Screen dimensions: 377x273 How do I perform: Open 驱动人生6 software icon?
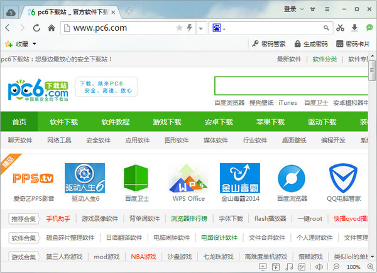pyautogui.click(x=85, y=179)
